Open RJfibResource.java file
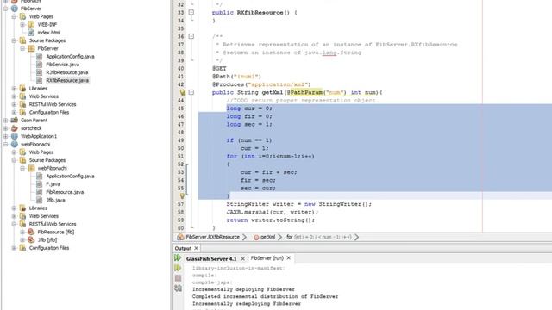Image resolution: width=552 pixels, height=310 pixels. pyautogui.click(x=67, y=72)
